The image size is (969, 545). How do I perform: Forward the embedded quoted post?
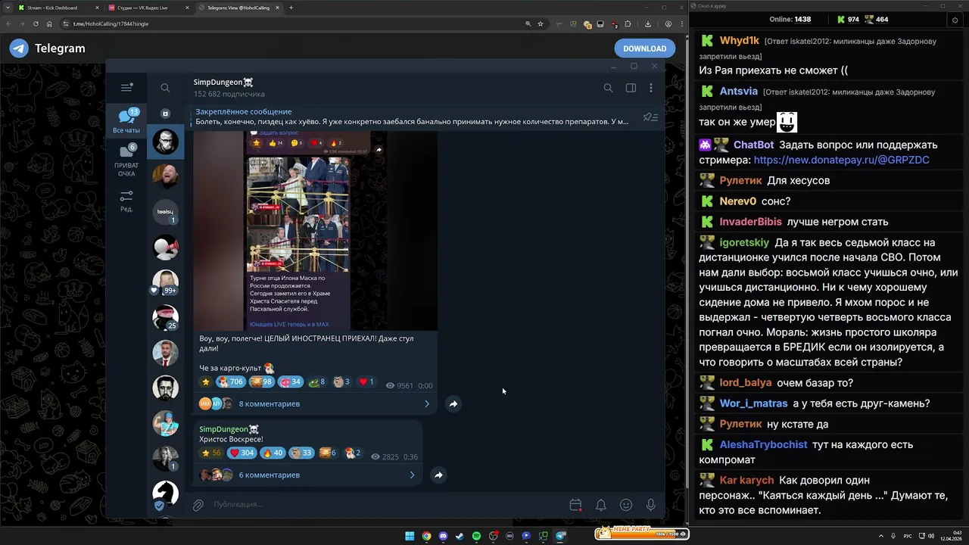pos(379,150)
